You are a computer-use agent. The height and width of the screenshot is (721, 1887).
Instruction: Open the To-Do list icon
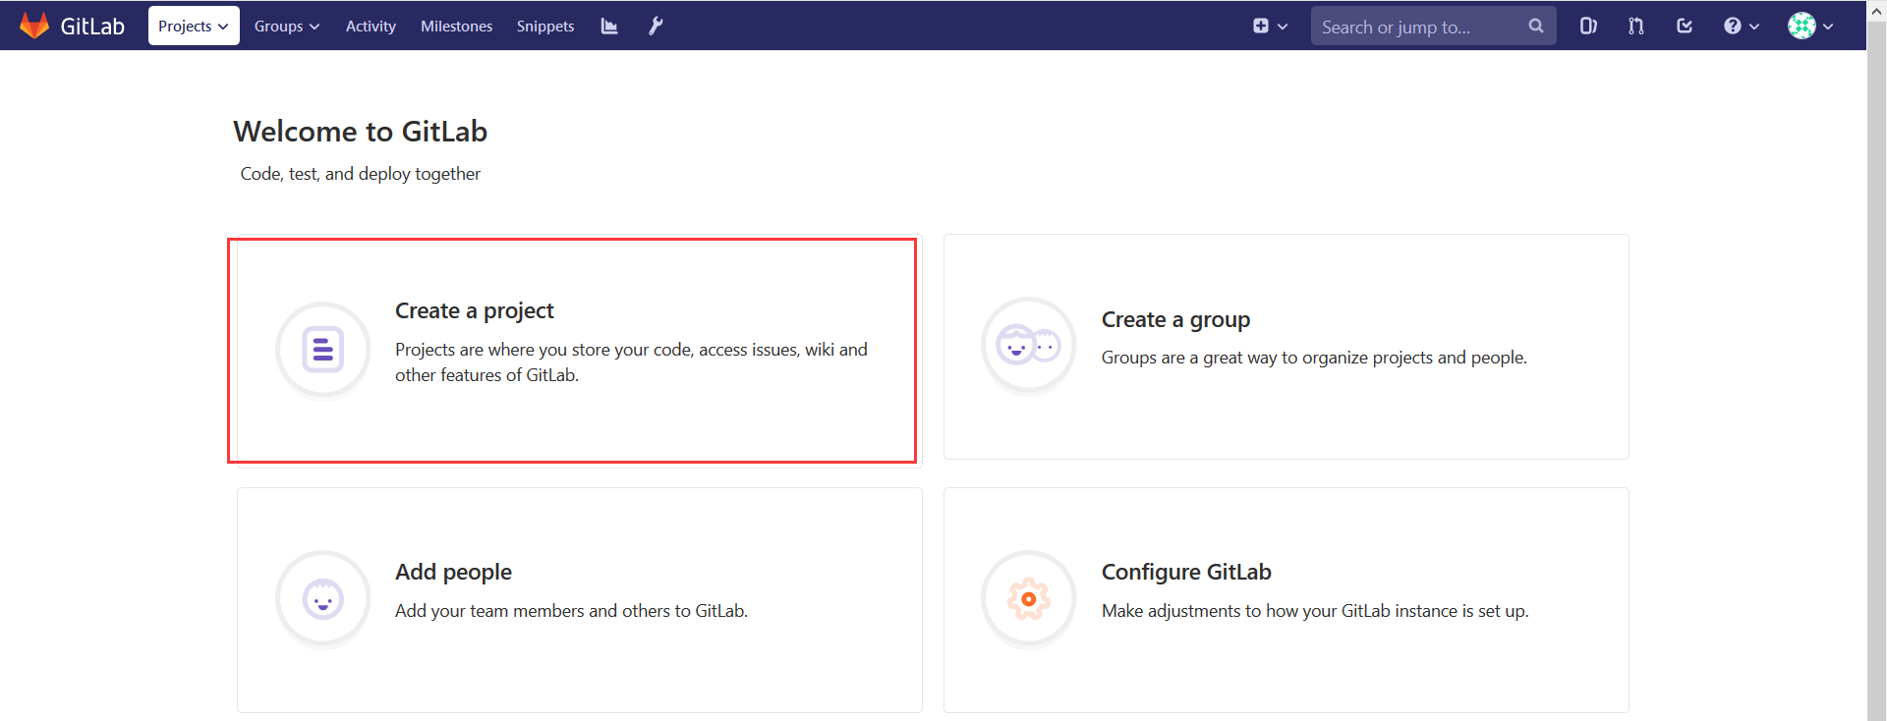pyautogui.click(x=1685, y=27)
